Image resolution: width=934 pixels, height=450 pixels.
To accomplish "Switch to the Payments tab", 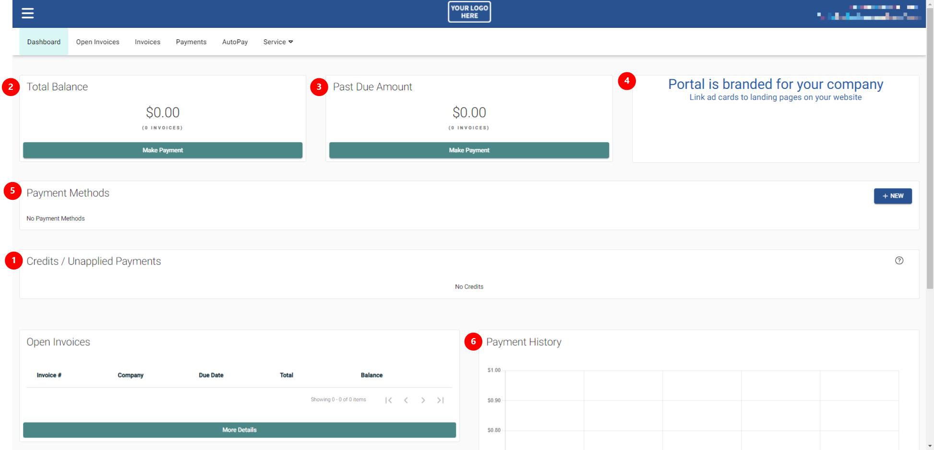I will tap(191, 42).
